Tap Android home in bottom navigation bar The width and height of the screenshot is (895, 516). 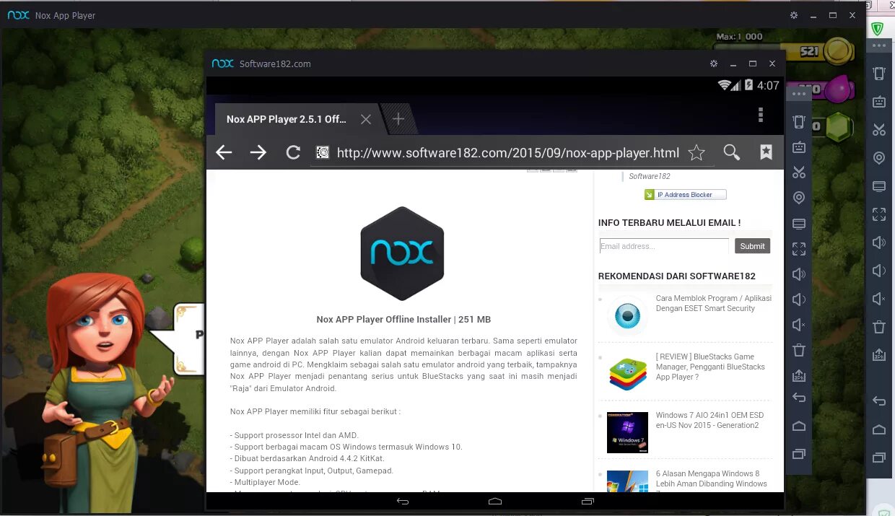495,501
